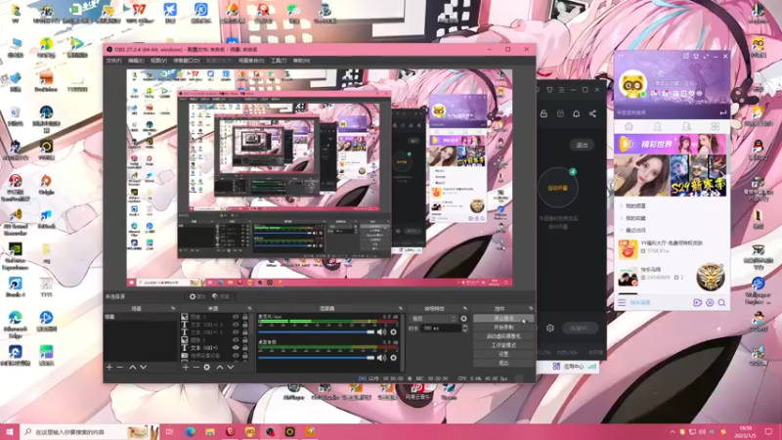This screenshot has height=440, width=782.
Task: Click the layout icon beside the bell in dark window
Action: (560, 113)
